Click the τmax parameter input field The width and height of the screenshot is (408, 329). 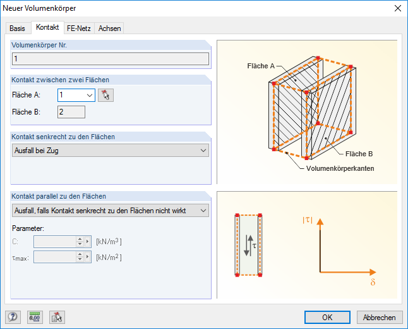tap(55, 257)
